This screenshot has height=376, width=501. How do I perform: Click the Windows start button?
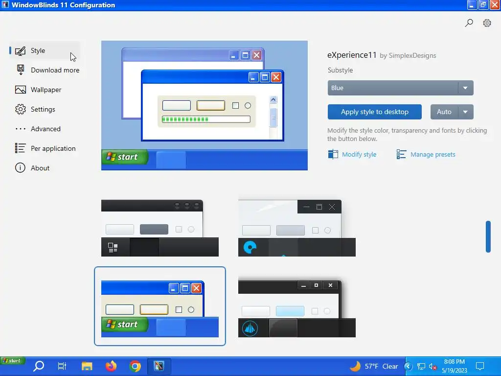[12, 361]
